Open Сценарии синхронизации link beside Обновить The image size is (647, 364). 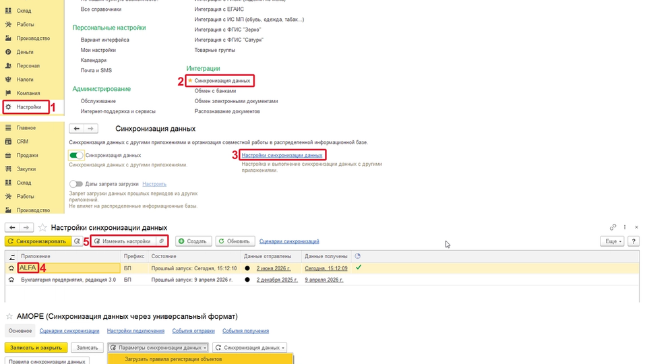pyautogui.click(x=289, y=241)
